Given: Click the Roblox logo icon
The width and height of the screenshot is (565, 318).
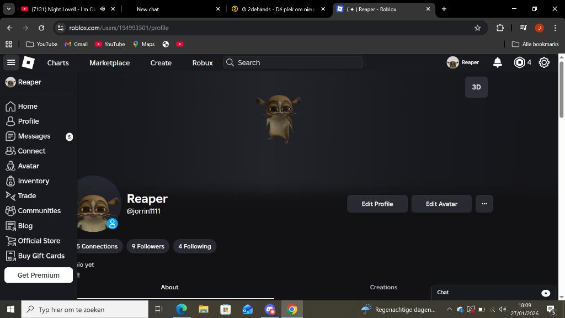Looking at the screenshot, I should pyautogui.click(x=28, y=63).
